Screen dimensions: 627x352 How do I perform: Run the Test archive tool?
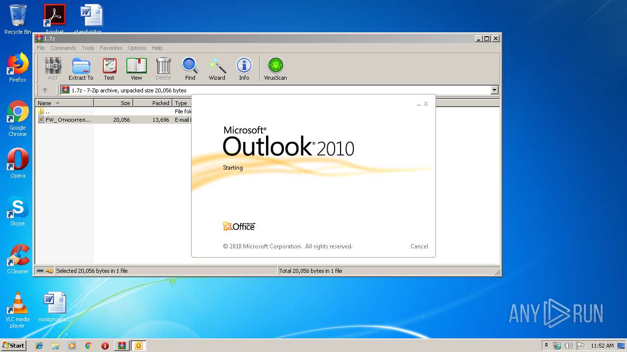tap(109, 68)
